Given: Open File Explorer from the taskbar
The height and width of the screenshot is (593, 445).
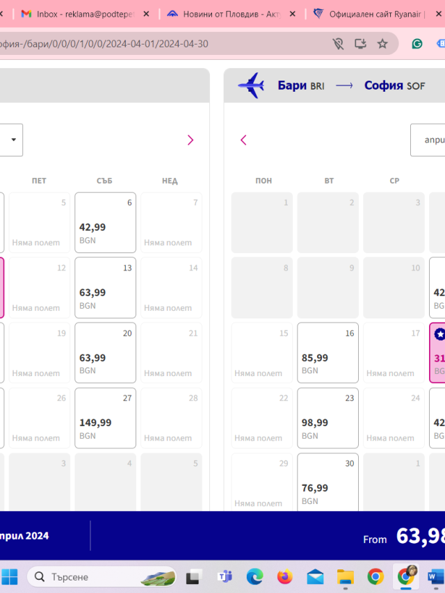Looking at the screenshot, I should click(x=346, y=577).
